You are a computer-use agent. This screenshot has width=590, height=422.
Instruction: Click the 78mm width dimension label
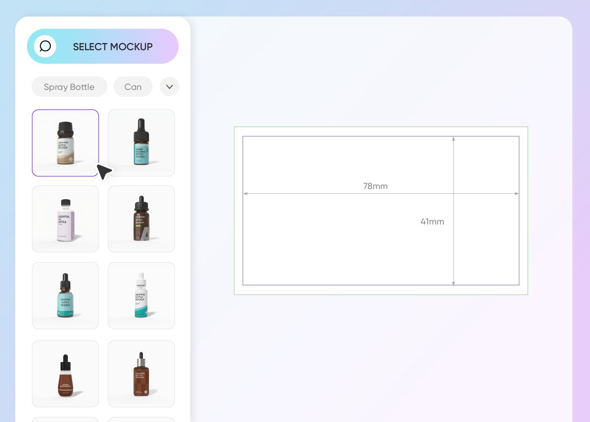click(375, 186)
